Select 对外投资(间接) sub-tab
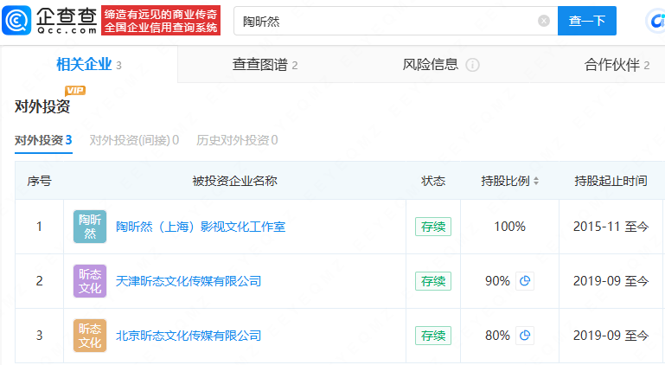665x365 pixels. [x=134, y=140]
